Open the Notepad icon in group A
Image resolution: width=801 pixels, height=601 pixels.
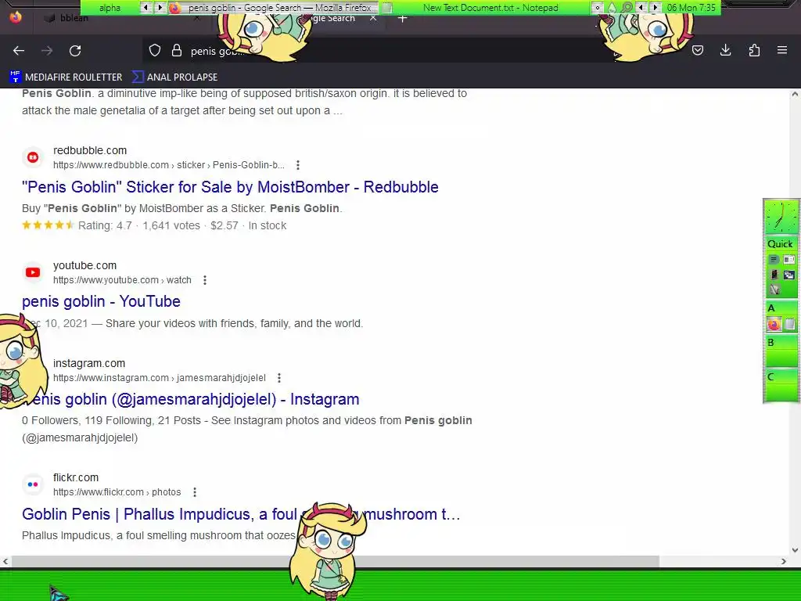tap(789, 324)
